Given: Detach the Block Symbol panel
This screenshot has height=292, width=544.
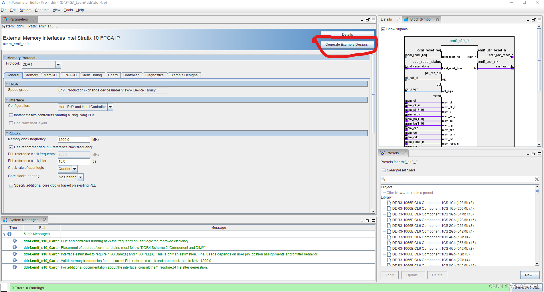Looking at the screenshot, I should pyautogui.click(x=534, y=20).
